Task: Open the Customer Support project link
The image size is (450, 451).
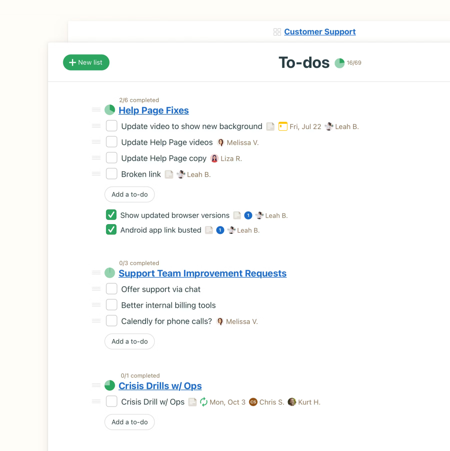Action: [x=320, y=32]
